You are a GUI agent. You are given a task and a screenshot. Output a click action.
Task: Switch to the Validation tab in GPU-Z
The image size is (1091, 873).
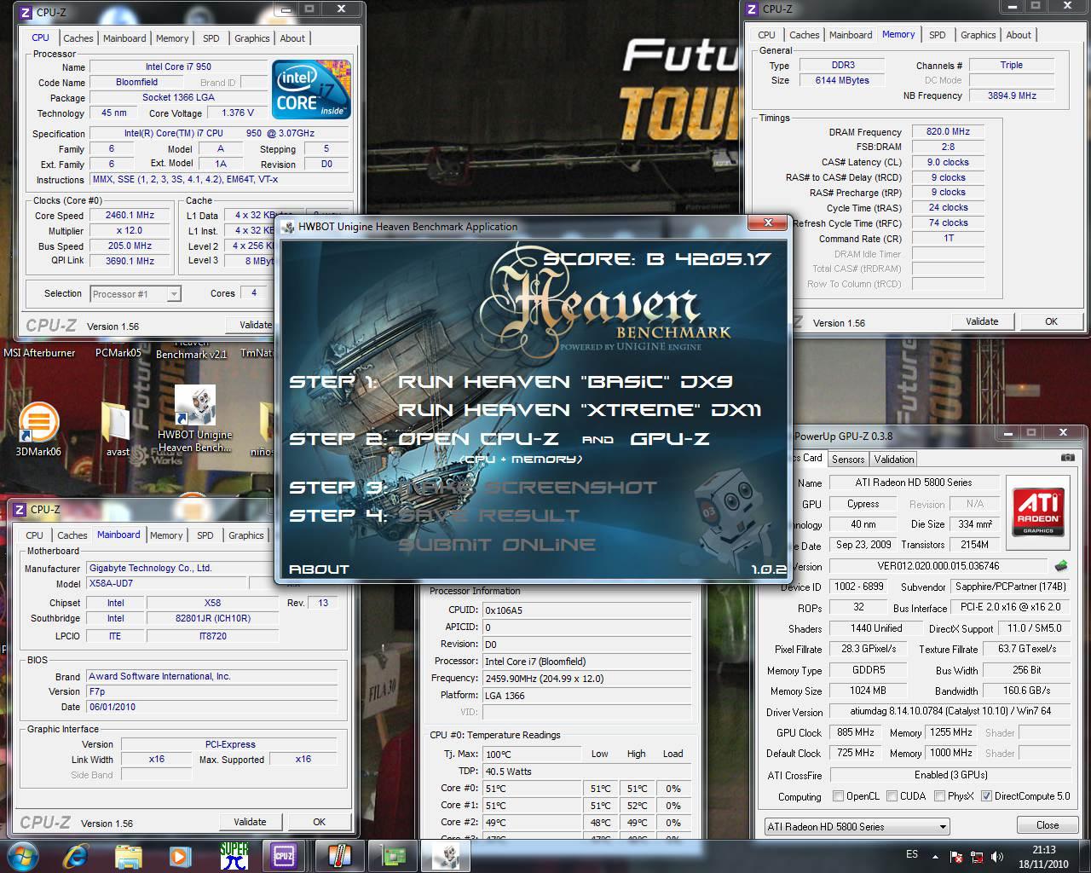pyautogui.click(x=894, y=460)
